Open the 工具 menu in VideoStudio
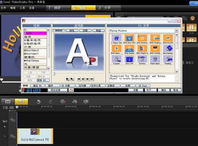Viewport: 198px width, 146px height. coord(22,8)
